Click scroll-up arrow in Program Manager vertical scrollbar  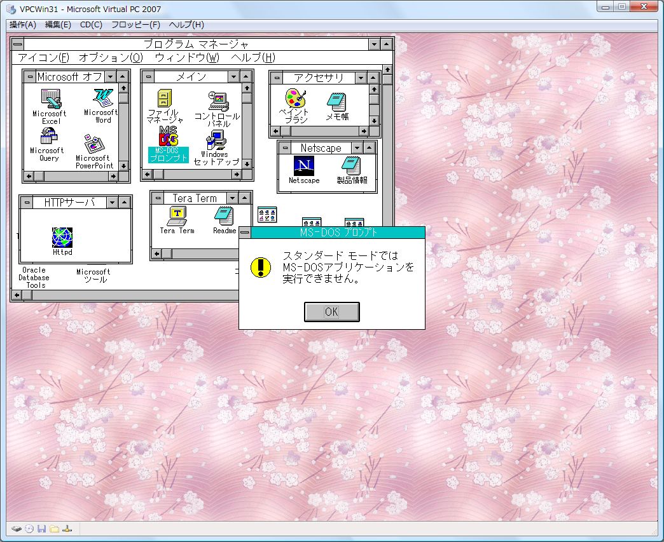(x=387, y=69)
